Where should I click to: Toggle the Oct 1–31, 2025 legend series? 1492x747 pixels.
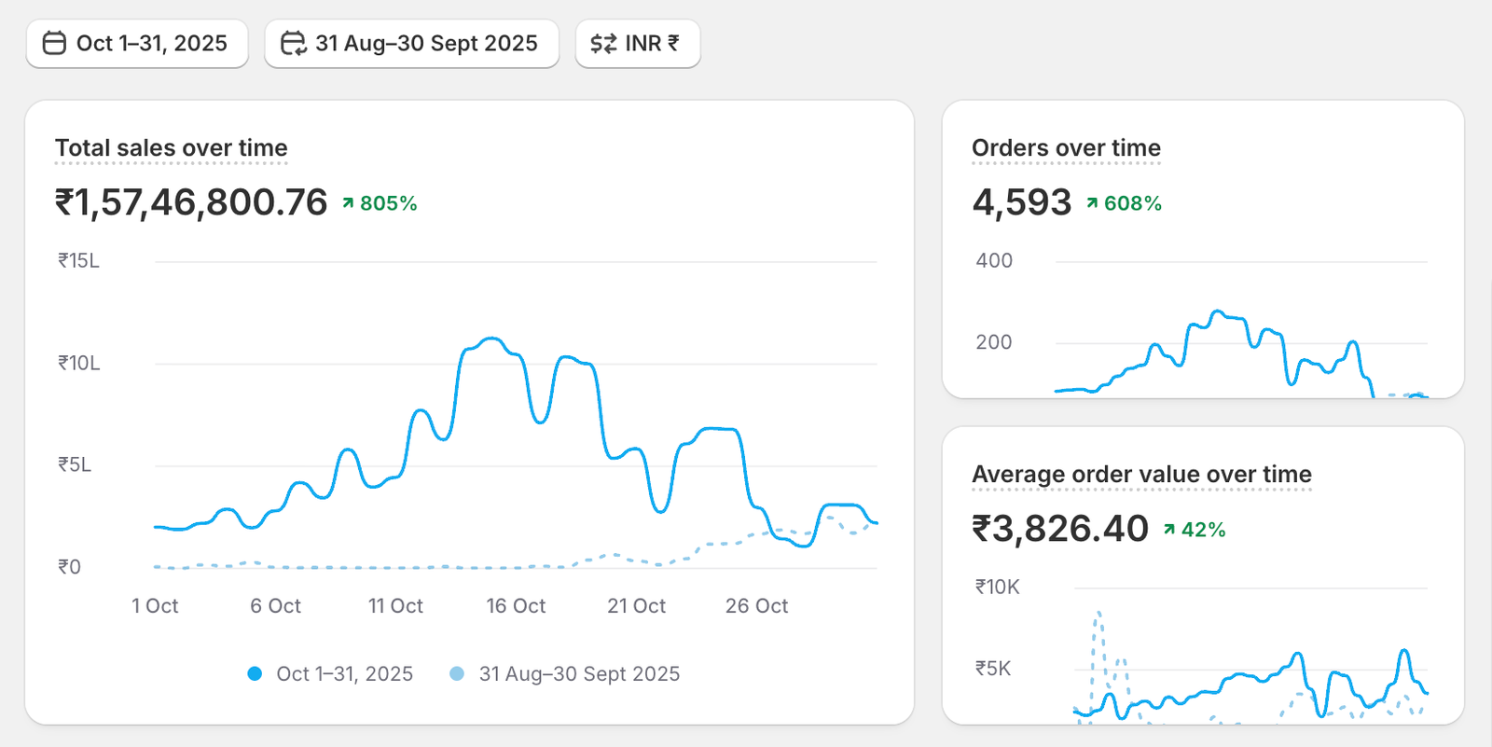coord(344,673)
